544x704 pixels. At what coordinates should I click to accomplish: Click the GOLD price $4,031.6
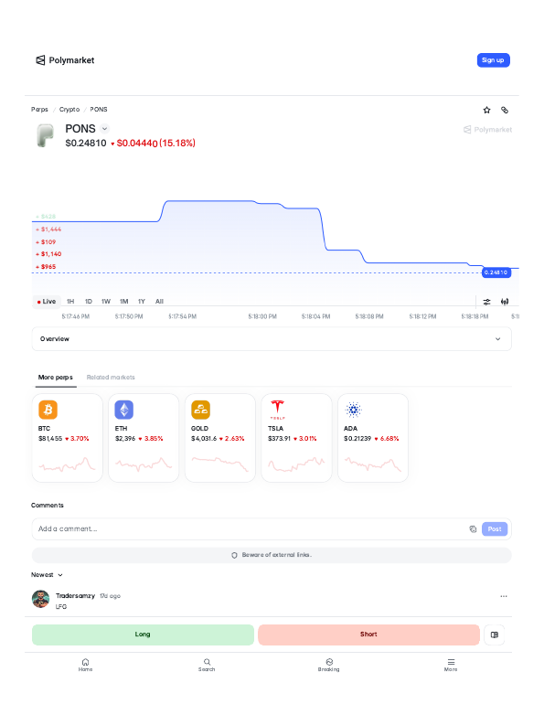tap(204, 439)
